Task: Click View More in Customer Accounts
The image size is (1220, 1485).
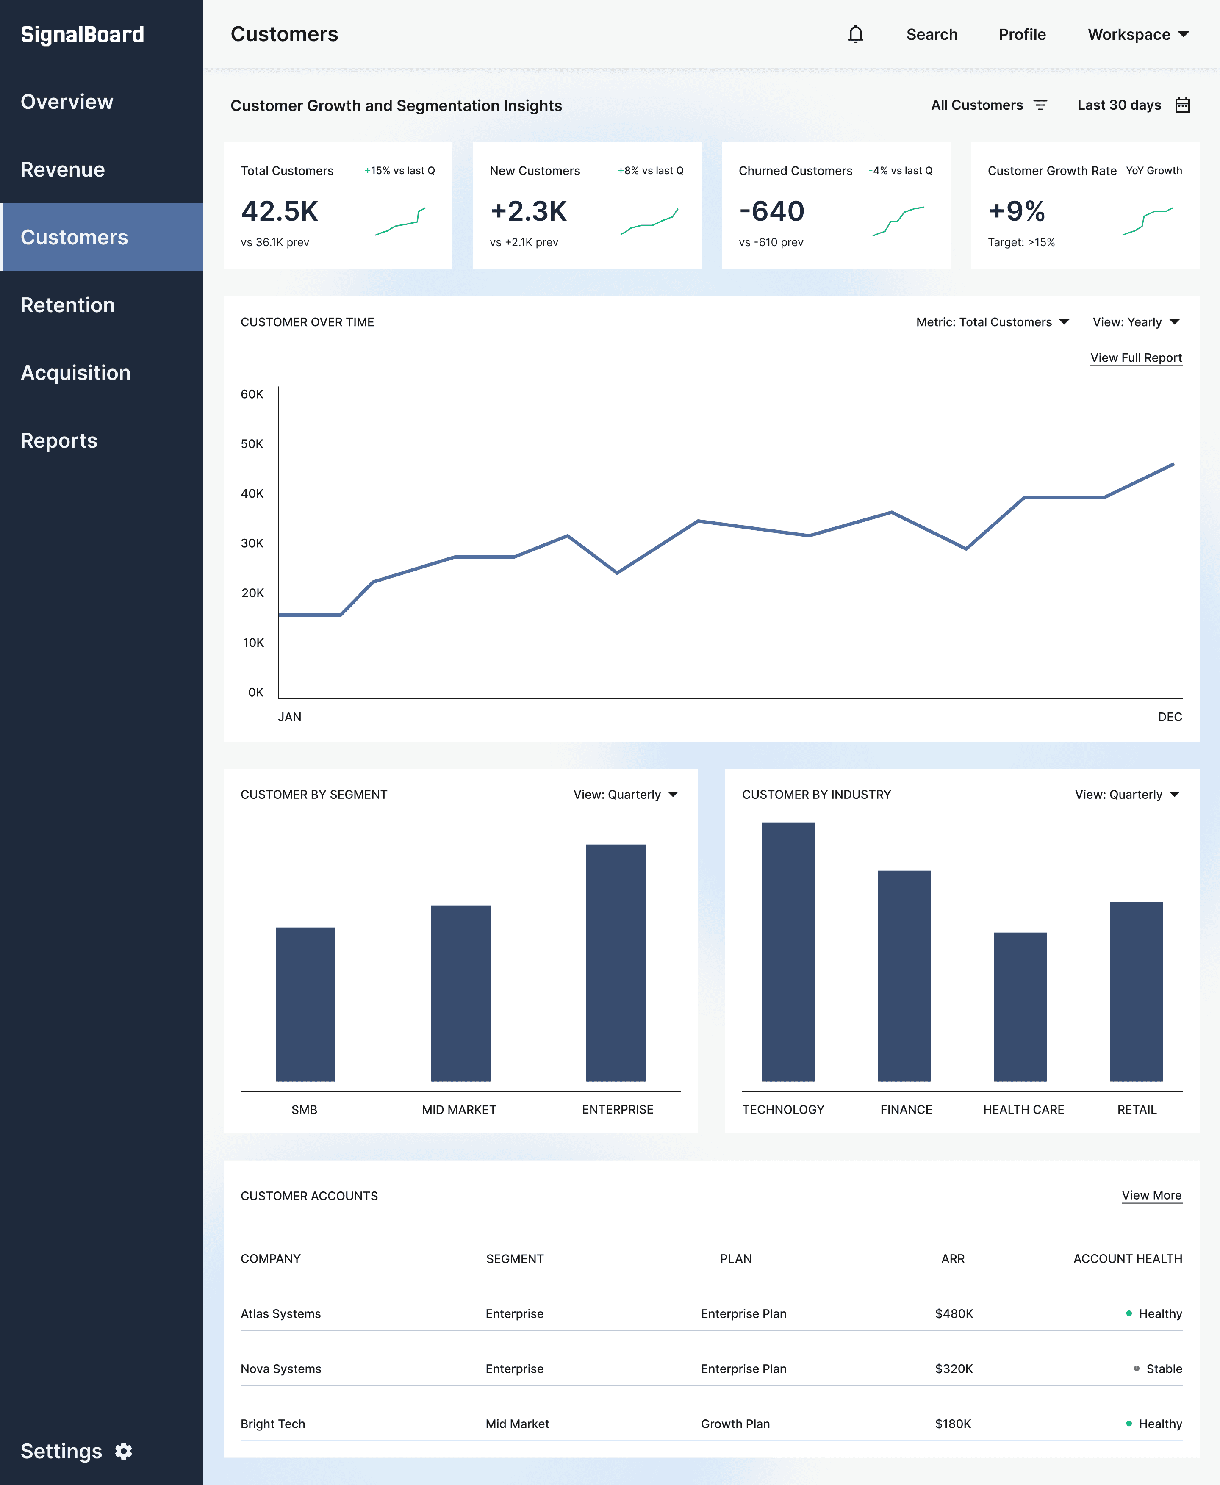Action: point(1151,1195)
